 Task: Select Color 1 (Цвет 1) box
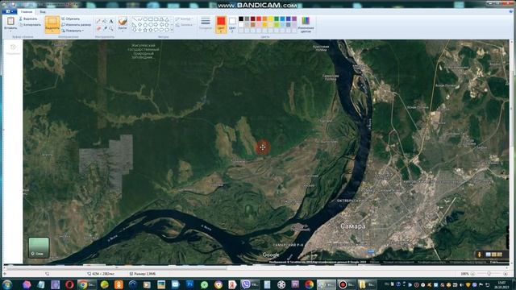click(x=221, y=24)
